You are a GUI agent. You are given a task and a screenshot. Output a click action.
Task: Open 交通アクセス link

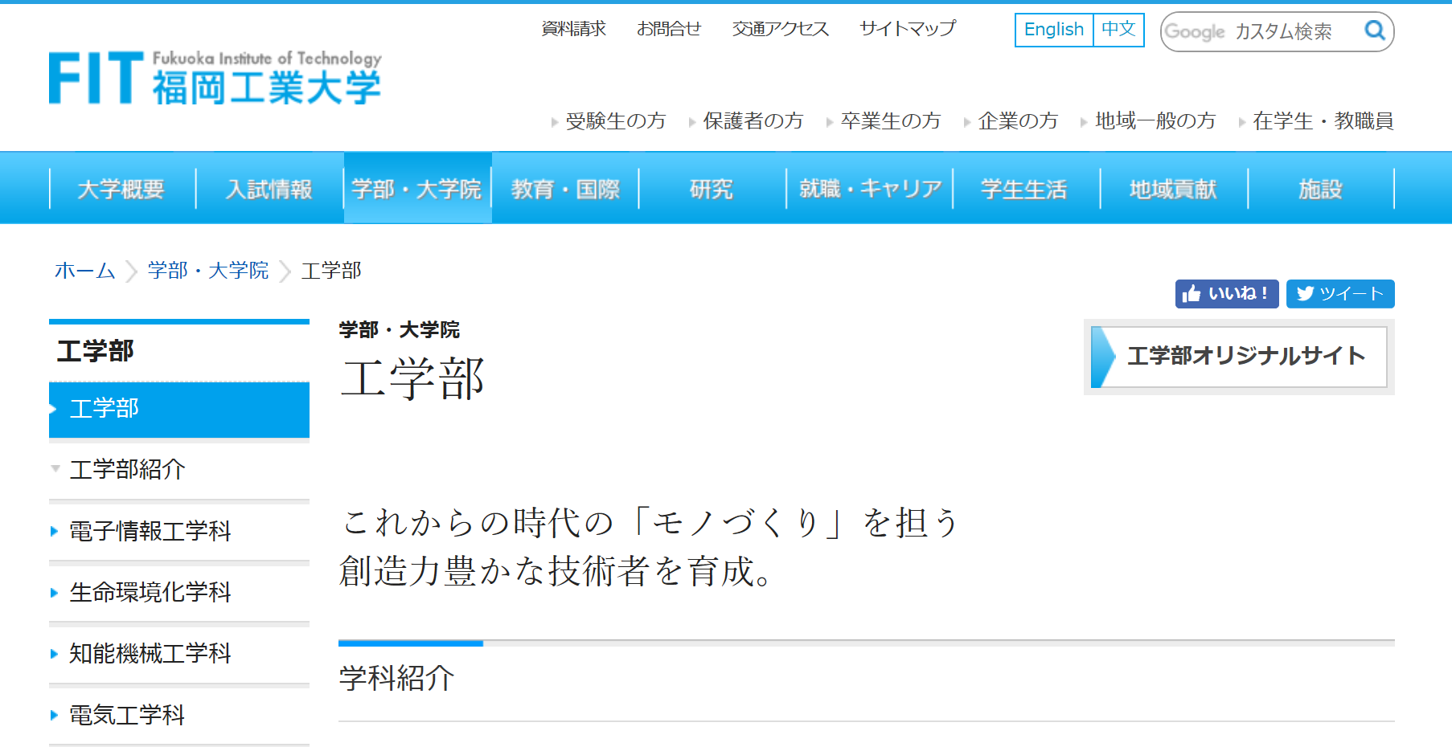pyautogui.click(x=780, y=29)
